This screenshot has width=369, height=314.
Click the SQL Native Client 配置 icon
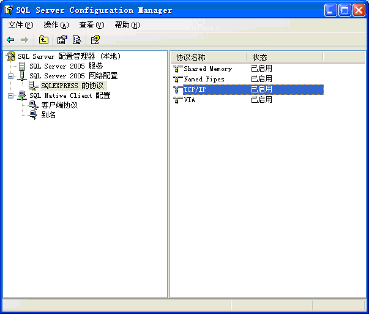pyautogui.click(x=22, y=95)
